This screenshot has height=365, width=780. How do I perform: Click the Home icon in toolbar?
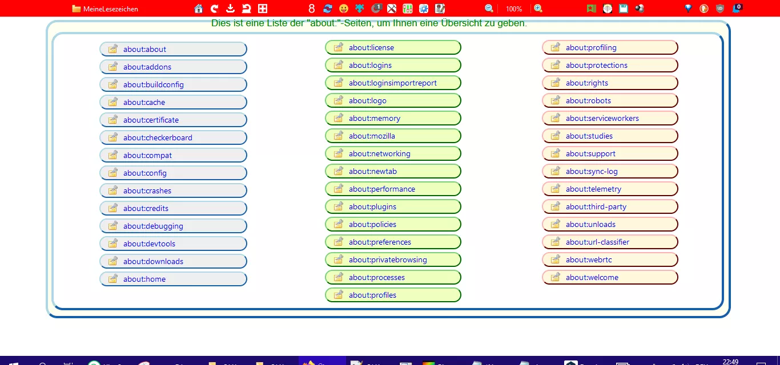pos(199,9)
